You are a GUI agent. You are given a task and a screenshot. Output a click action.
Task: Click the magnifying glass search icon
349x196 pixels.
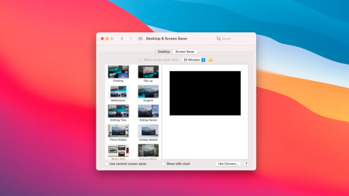(219, 38)
